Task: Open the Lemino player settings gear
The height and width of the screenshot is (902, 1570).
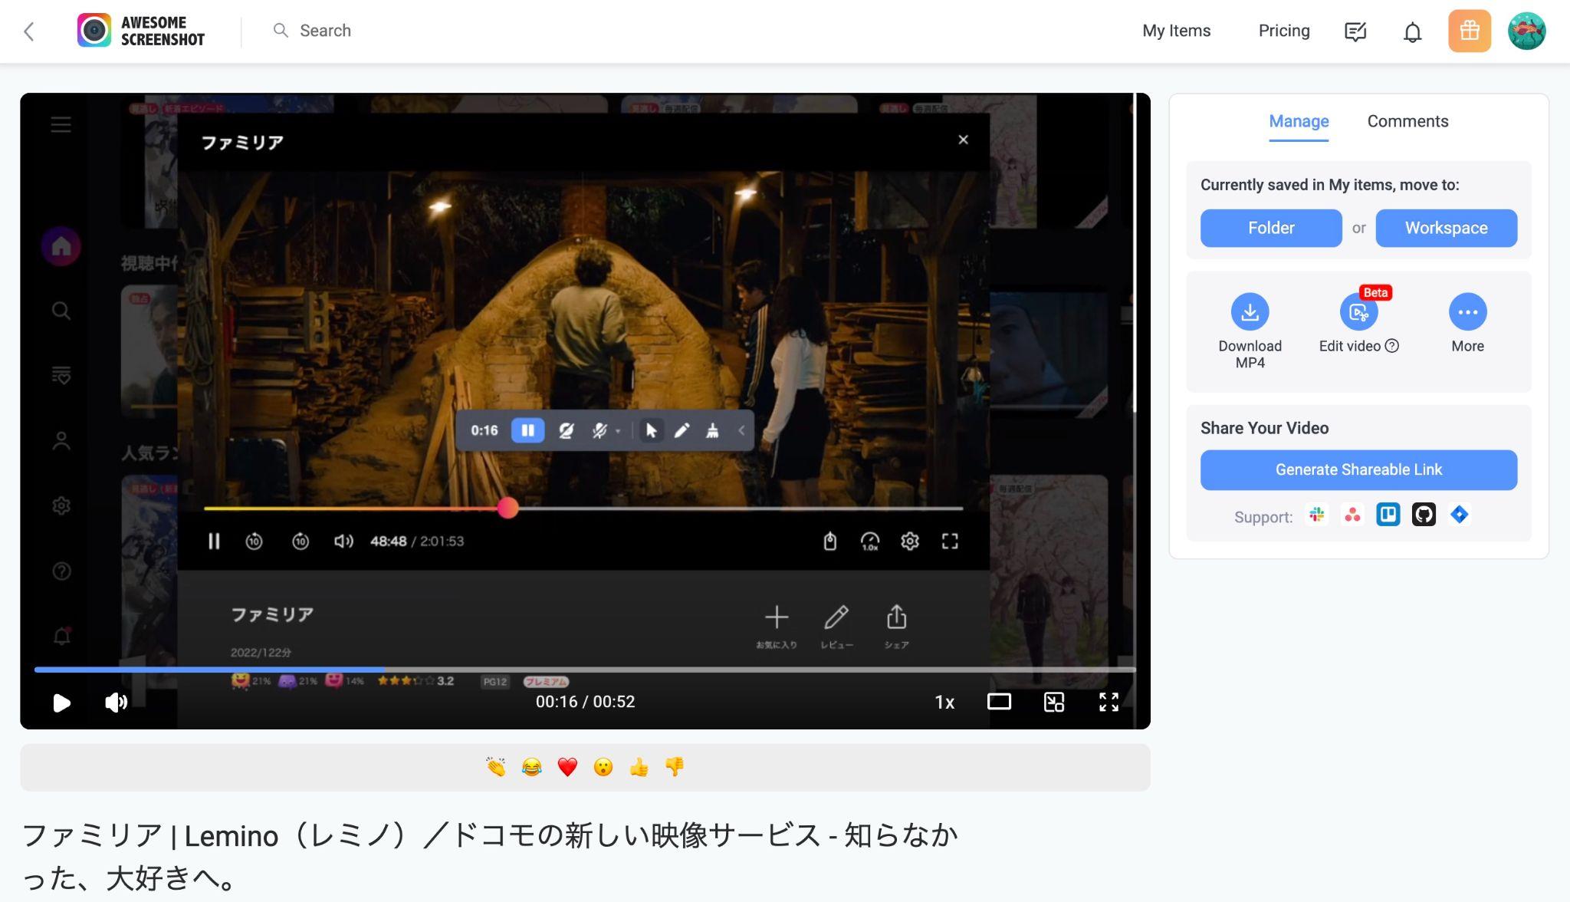Action: pos(910,542)
